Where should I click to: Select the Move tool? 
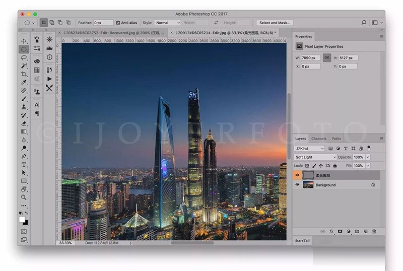point(24,41)
